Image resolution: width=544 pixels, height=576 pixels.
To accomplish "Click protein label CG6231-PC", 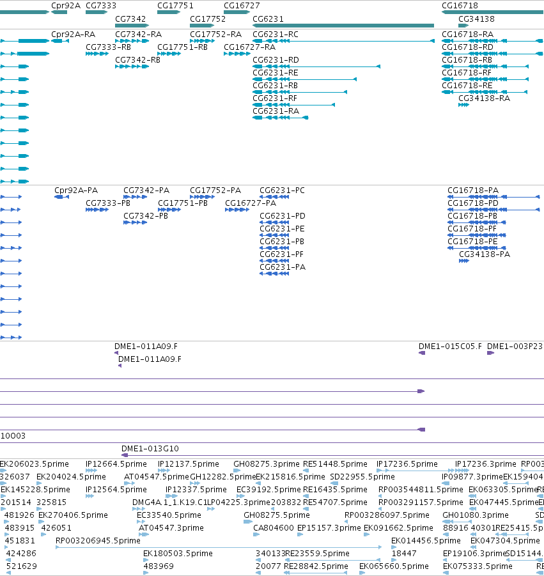I will coord(282,191).
